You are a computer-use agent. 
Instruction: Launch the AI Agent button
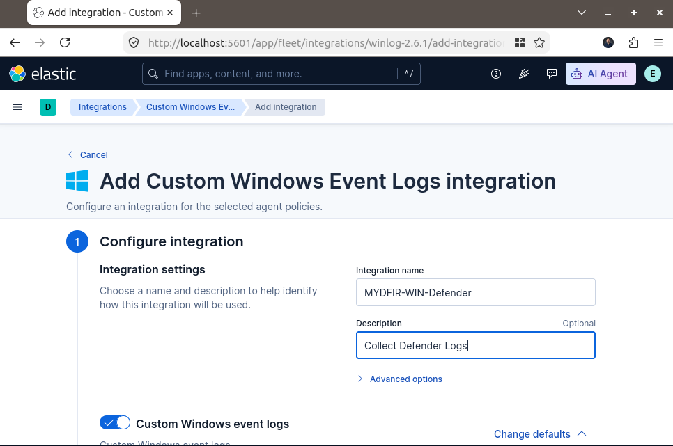click(601, 74)
